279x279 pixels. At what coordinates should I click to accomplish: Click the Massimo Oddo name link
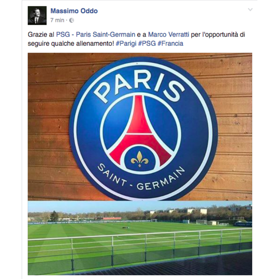pos(74,11)
